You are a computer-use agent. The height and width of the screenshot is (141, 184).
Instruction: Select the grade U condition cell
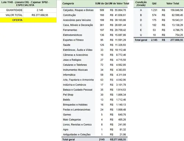tap(141, 35)
